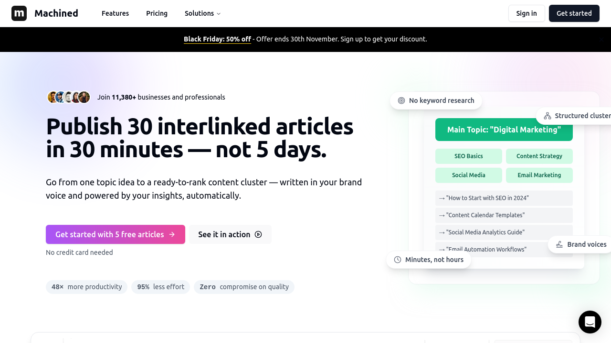Go to the Pricing page
The image size is (611, 343).
pyautogui.click(x=157, y=13)
